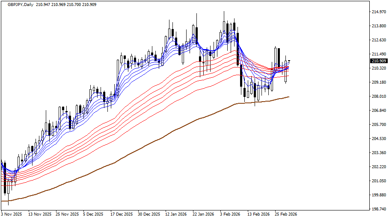Viewport: 389px width, 219px height.
Task: Click the 12 Jan 2026 date label
Action: 176,214
